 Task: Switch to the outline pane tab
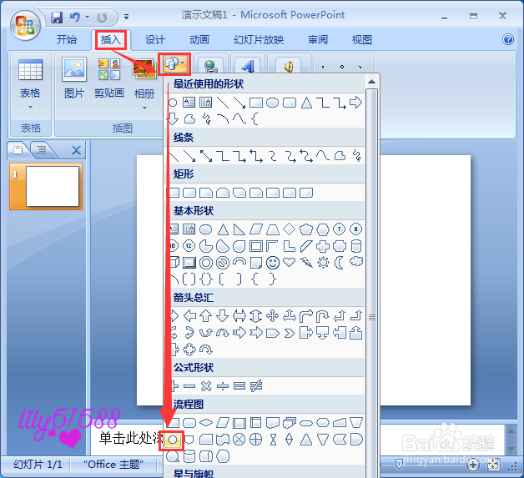coord(42,150)
